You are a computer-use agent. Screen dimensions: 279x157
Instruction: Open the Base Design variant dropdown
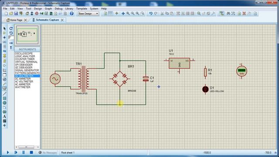pyautogui.click(x=88, y=14)
